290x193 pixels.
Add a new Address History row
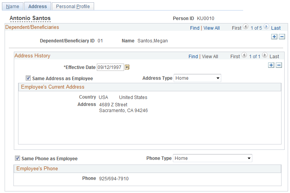(x=271, y=65)
